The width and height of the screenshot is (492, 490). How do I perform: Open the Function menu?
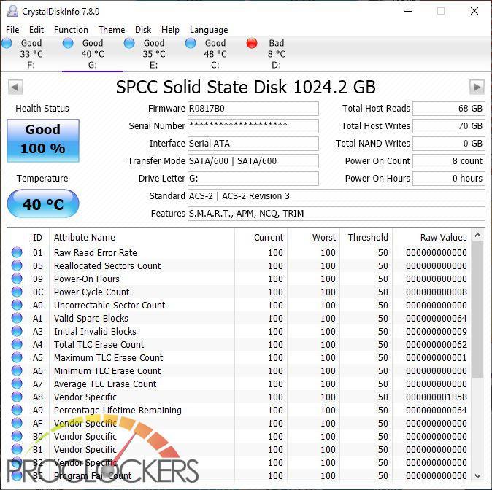(x=71, y=30)
